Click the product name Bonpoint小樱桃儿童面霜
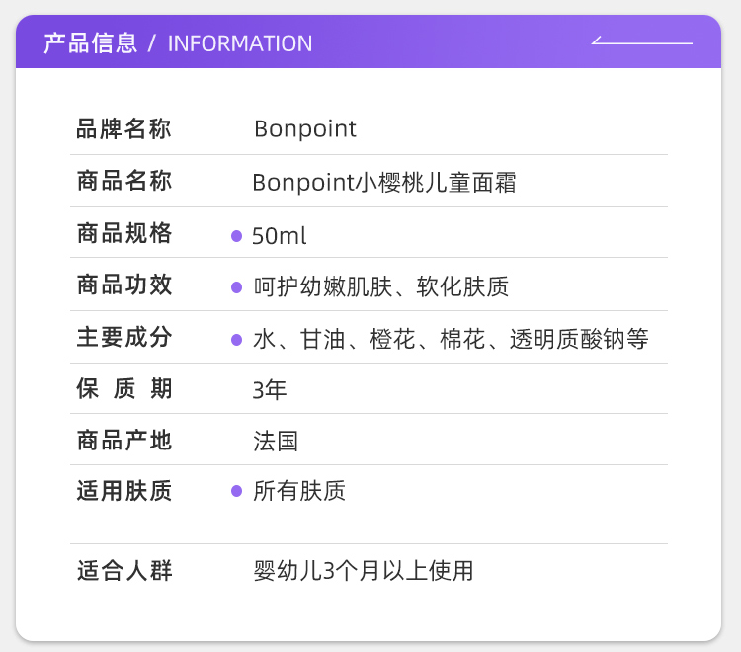The height and width of the screenshot is (652, 741). tap(384, 183)
